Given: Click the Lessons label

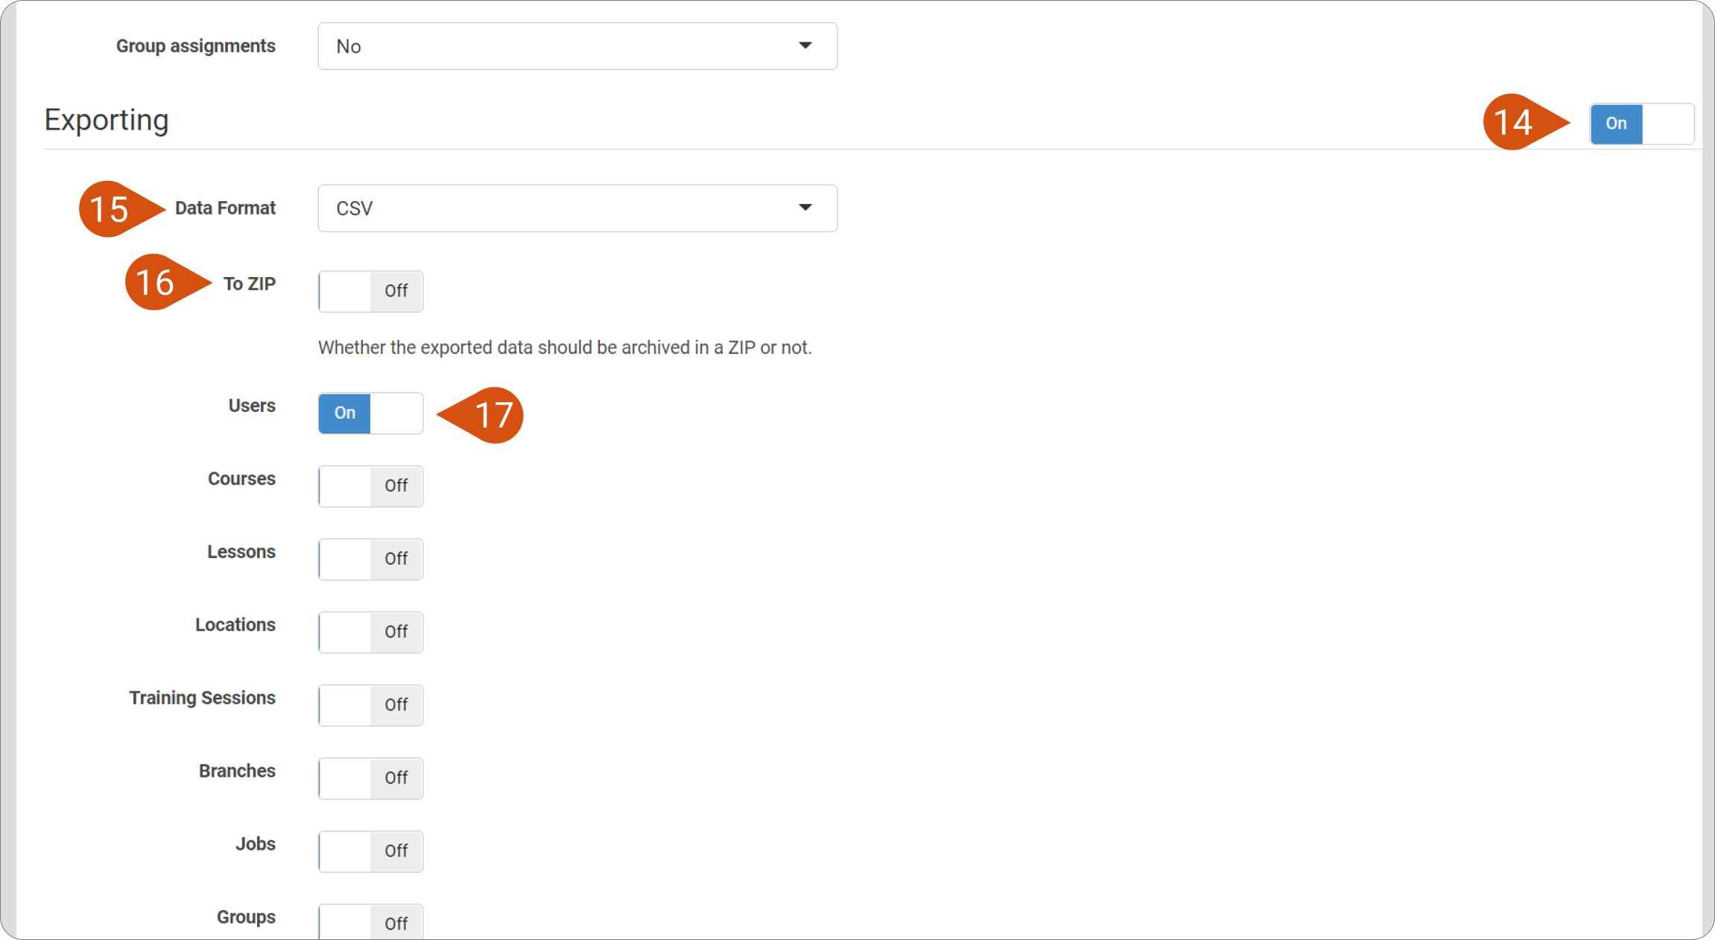Looking at the screenshot, I should click(241, 552).
